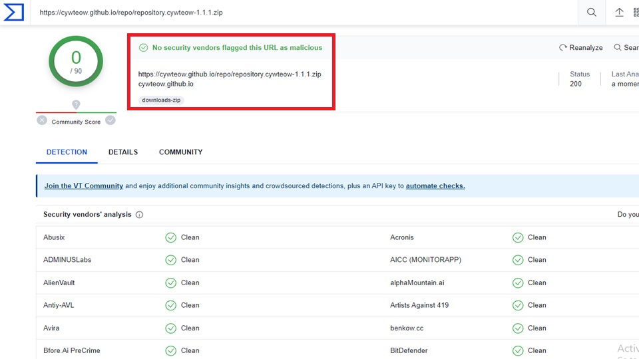Click the Avira vendor name
The height and width of the screenshot is (359, 639).
click(x=51, y=328)
